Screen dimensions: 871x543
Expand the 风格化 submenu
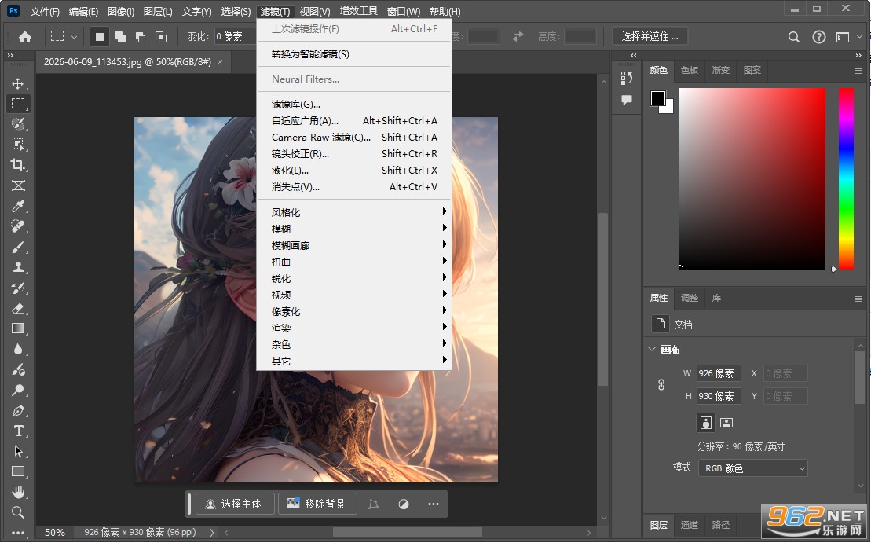(354, 212)
